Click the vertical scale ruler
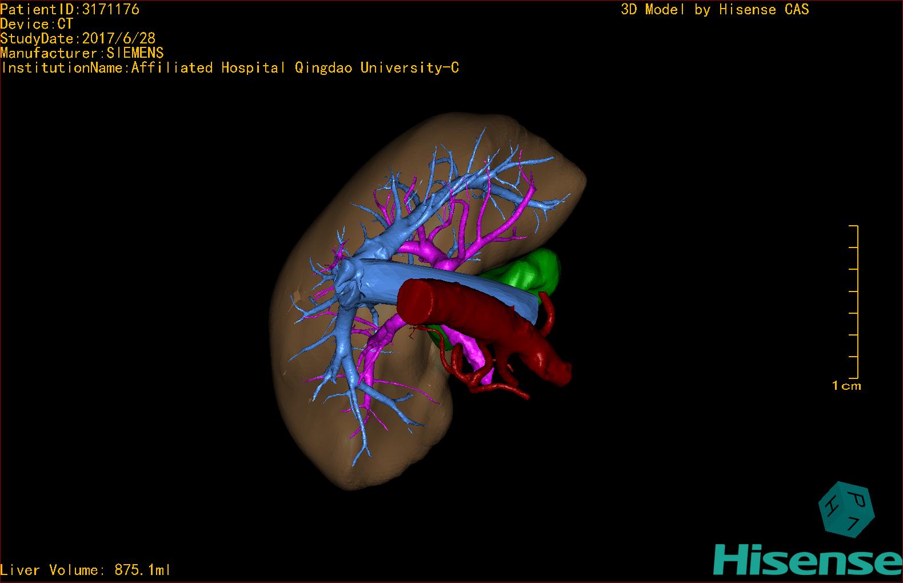 pyautogui.click(x=854, y=302)
